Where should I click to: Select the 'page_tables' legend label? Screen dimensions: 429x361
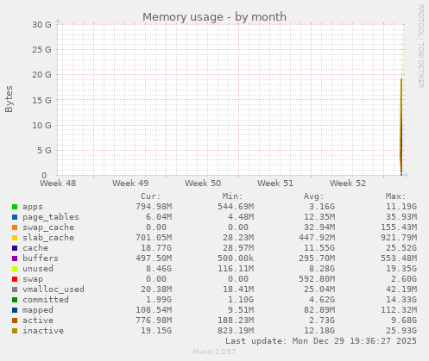point(51,217)
